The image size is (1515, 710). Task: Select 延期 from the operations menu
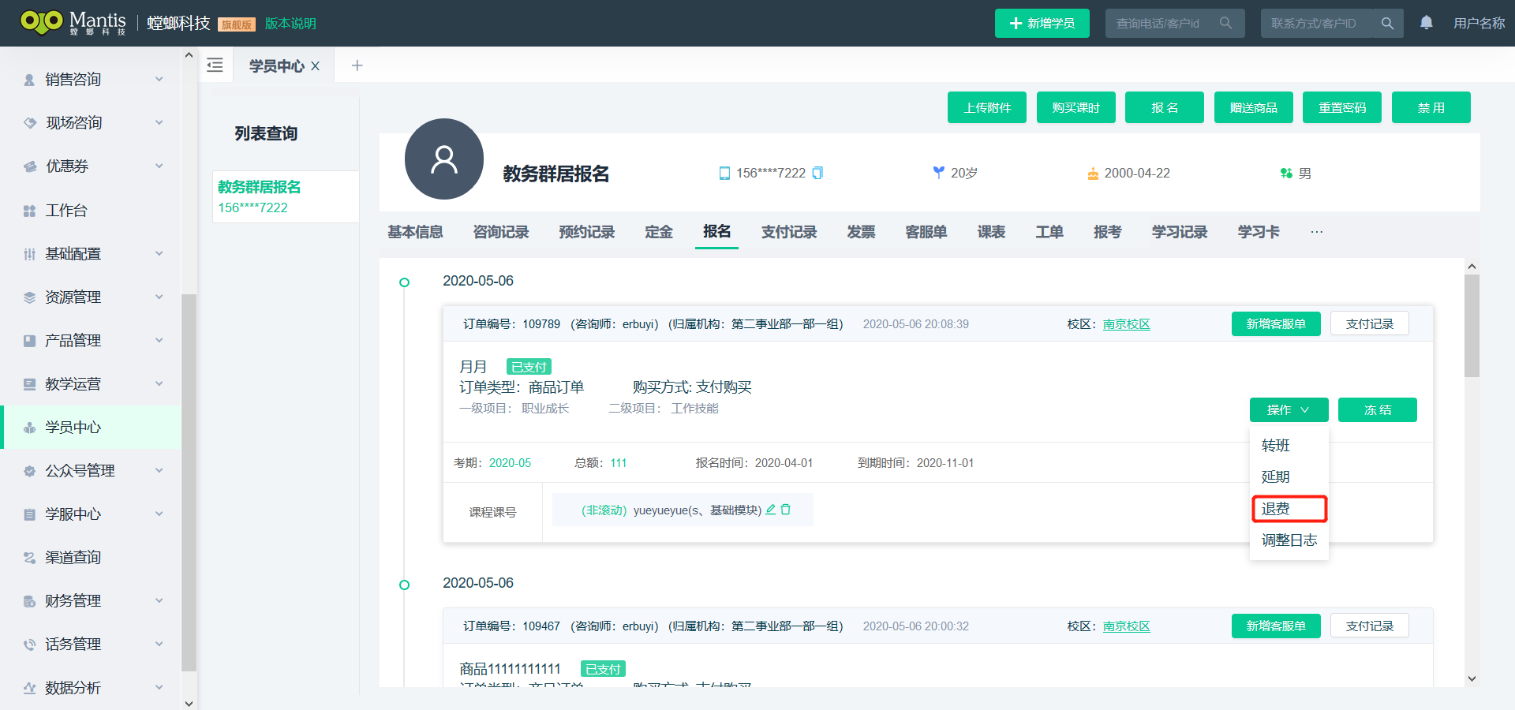tap(1289, 477)
